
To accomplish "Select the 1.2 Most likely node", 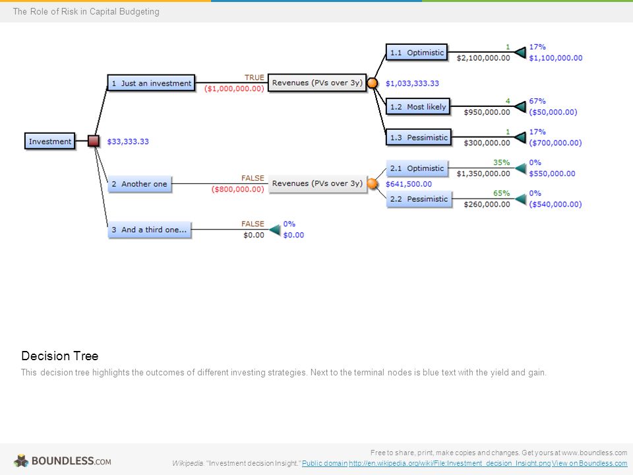I will [418, 107].
